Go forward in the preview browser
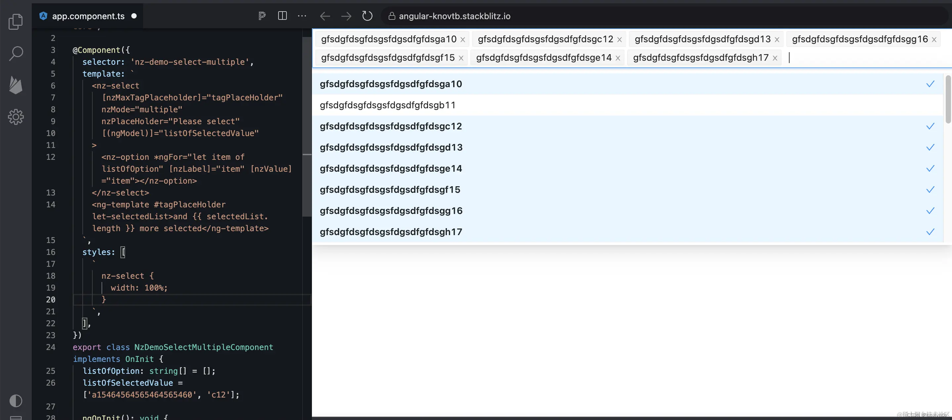 pyautogui.click(x=346, y=16)
